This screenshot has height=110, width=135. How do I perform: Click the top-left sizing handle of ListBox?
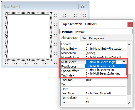(6, 13)
